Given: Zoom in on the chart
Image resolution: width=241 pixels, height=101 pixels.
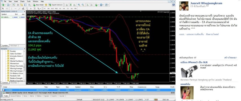Looking at the screenshot, I should (79, 5).
